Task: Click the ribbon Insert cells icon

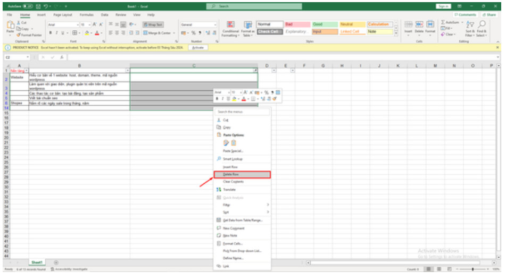Action: [x=408, y=25]
